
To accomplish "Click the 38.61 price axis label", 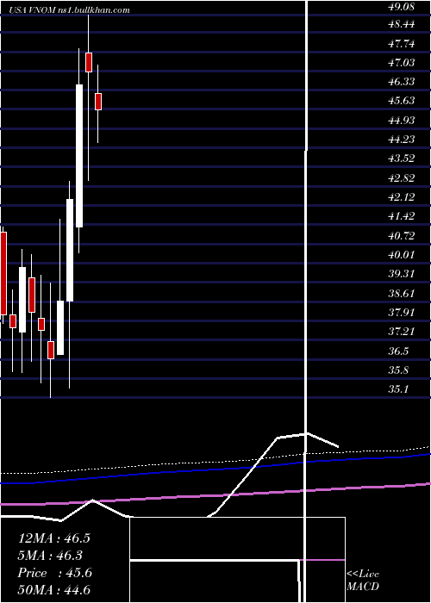I will coord(402,294).
